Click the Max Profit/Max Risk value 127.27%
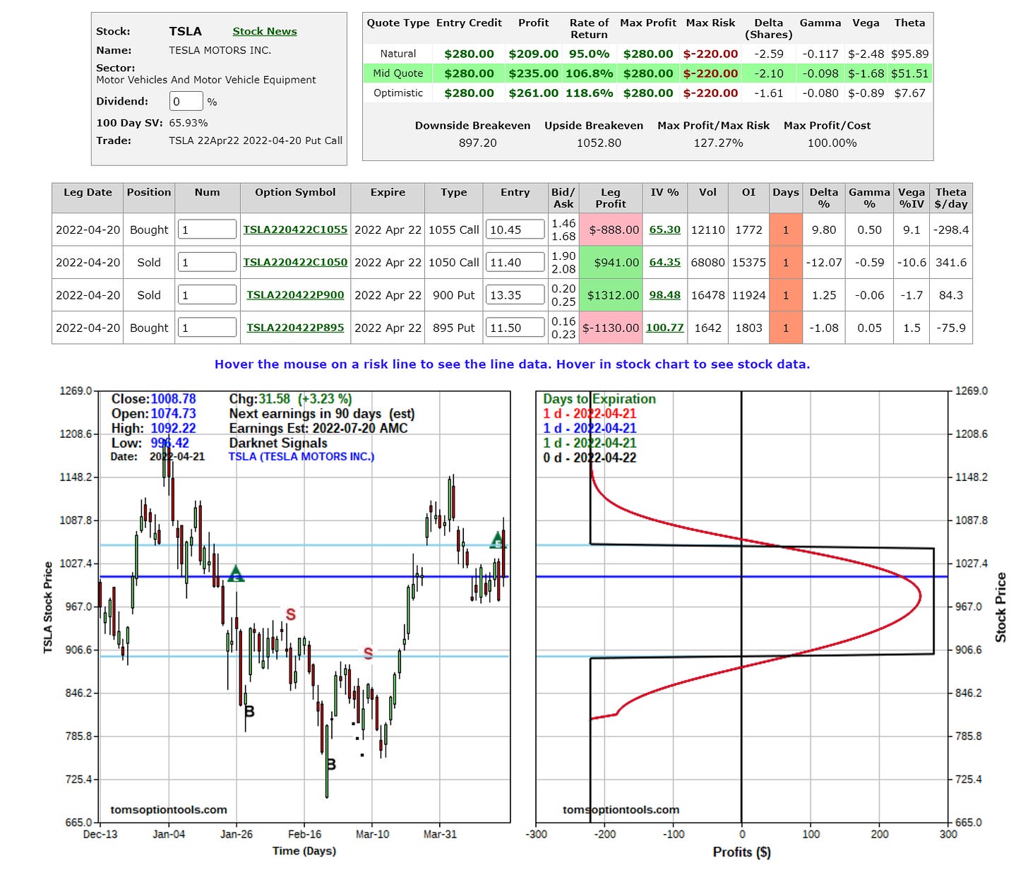The width and height of the screenshot is (1028, 882). click(x=719, y=143)
